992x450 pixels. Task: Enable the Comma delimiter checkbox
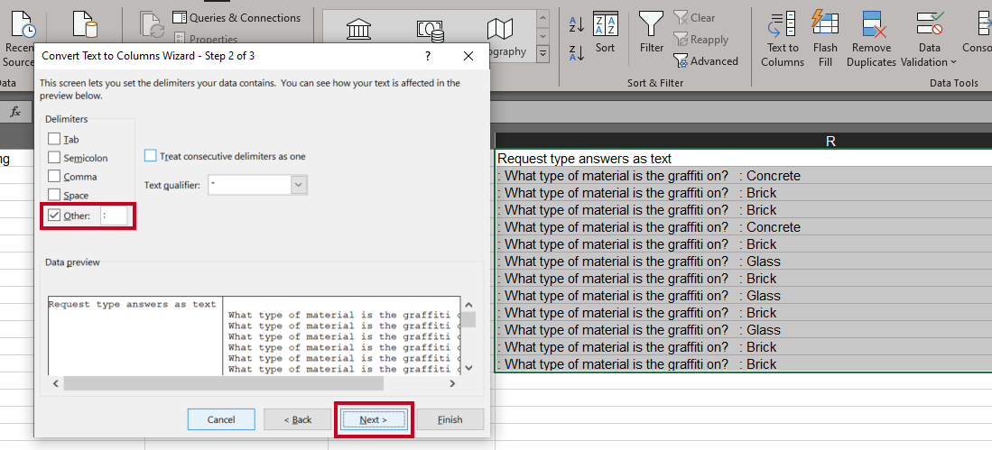(x=54, y=177)
